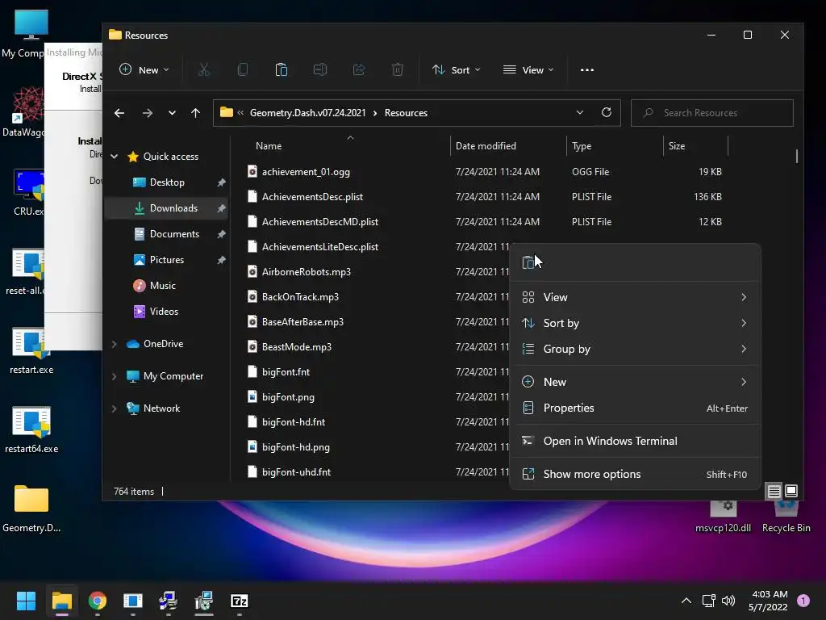Click Geometry.Dash.v07.24.2021 breadcrumb

click(x=307, y=113)
